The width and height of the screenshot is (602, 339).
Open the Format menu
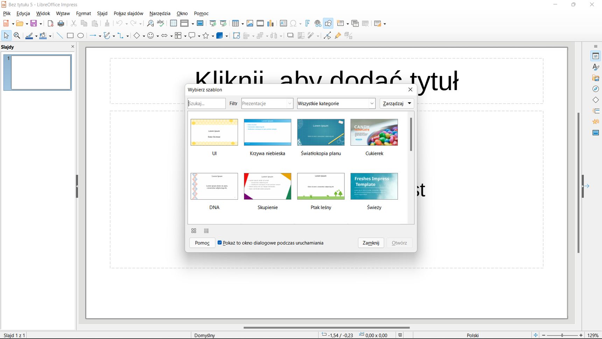tap(83, 13)
